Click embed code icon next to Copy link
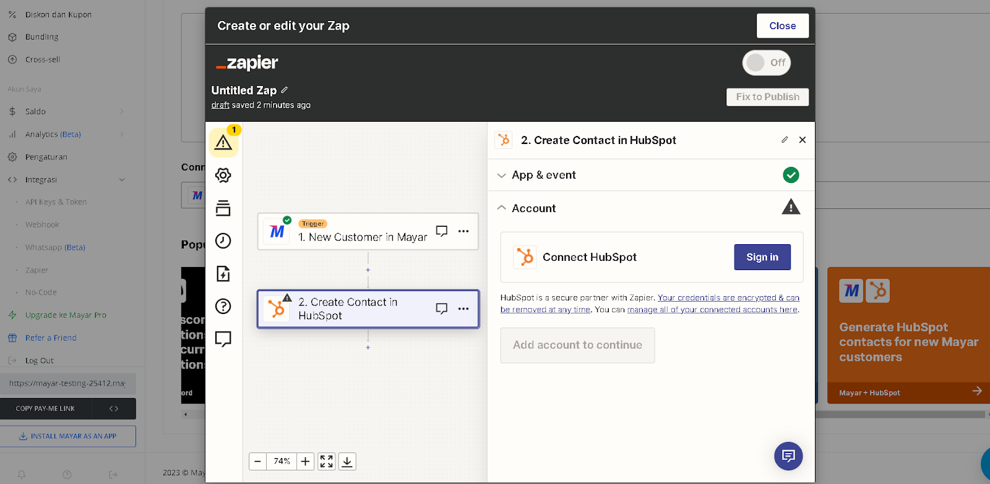Screen dimensions: 990x484 coord(114,409)
